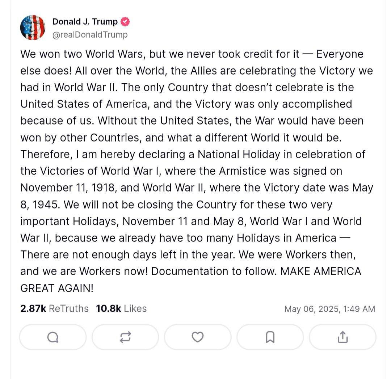Click the red verified checkmark badge
Screen dimensions: 391x379
click(125, 22)
